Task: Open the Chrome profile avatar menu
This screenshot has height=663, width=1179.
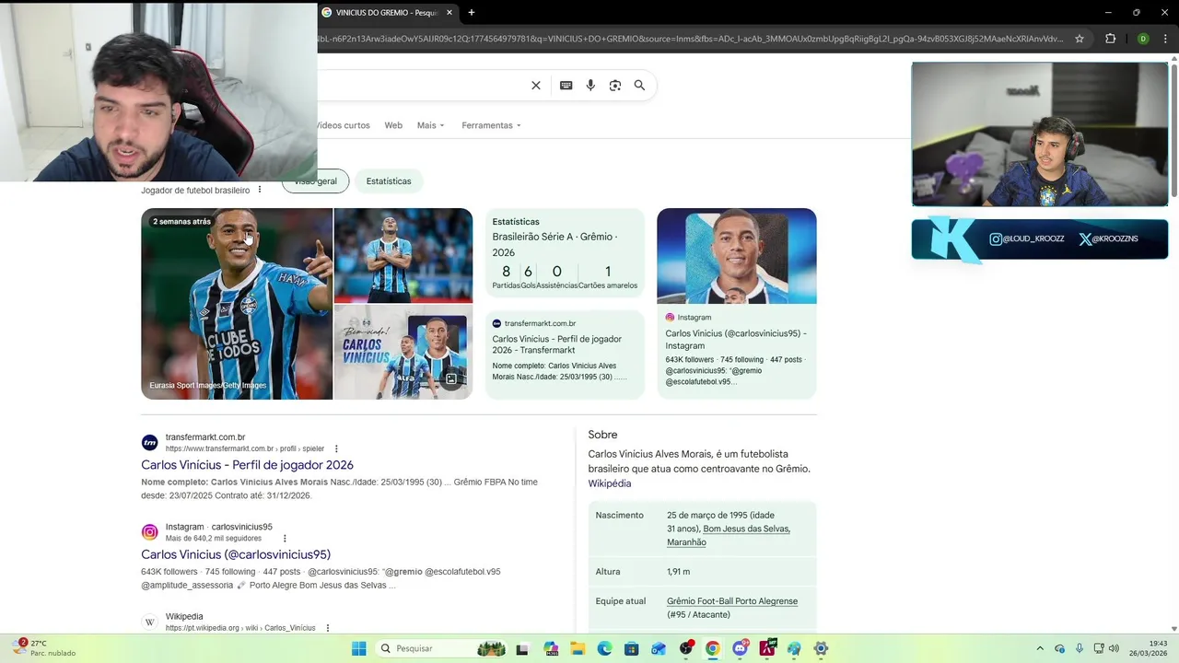Action: [x=1143, y=39]
